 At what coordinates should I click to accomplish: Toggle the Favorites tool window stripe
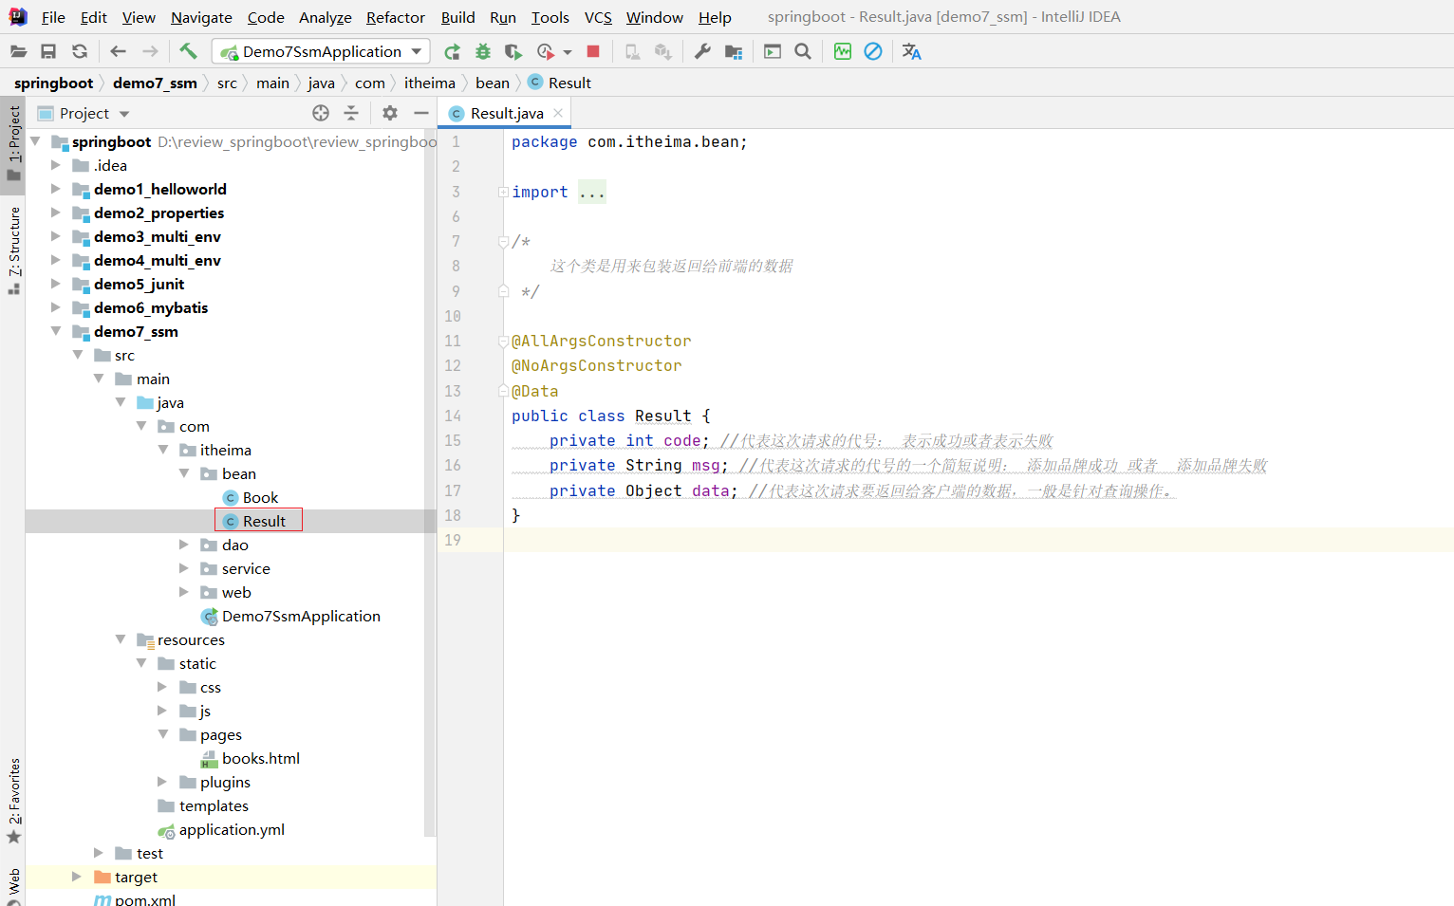[x=13, y=799]
